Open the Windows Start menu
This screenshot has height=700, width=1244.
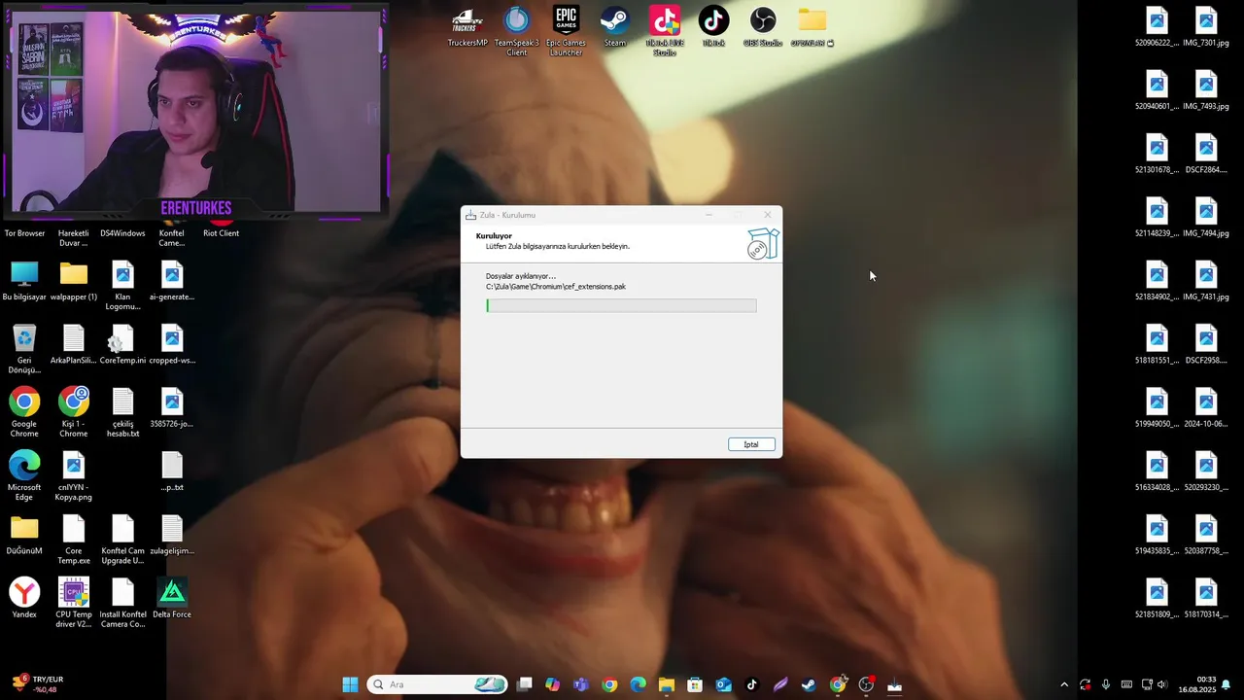tap(350, 684)
